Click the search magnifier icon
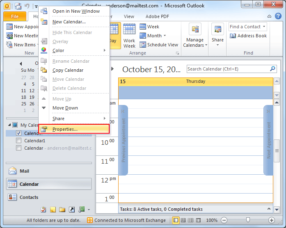 point(272,69)
